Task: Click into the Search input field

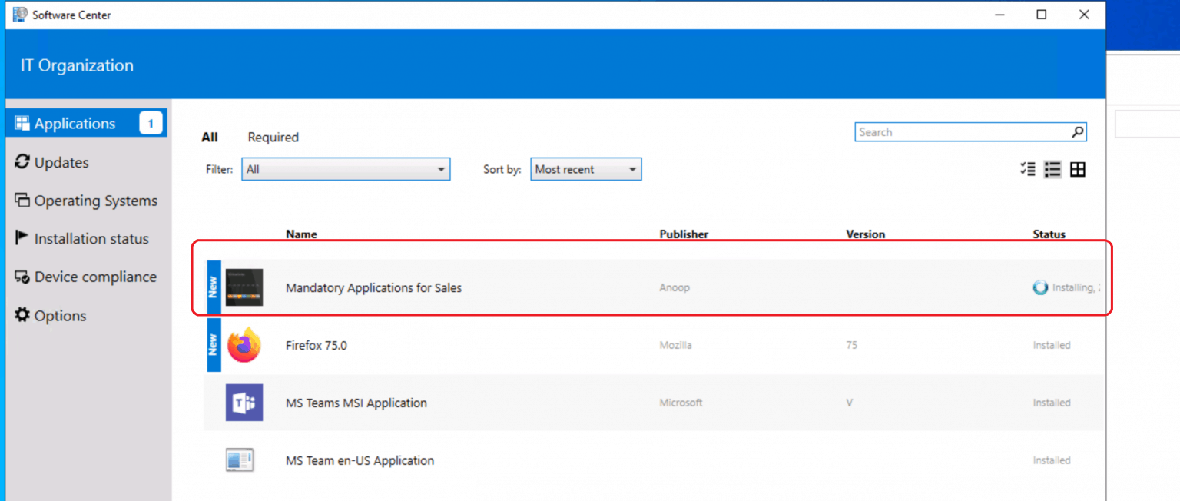Action: tap(960, 132)
